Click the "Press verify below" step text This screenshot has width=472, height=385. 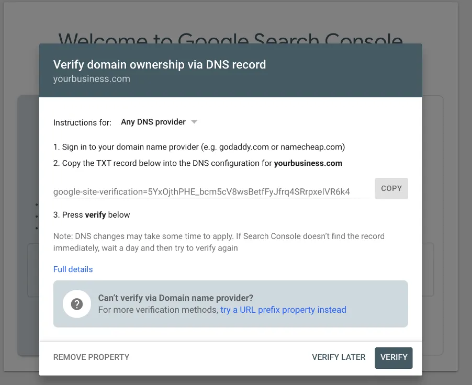(92, 215)
